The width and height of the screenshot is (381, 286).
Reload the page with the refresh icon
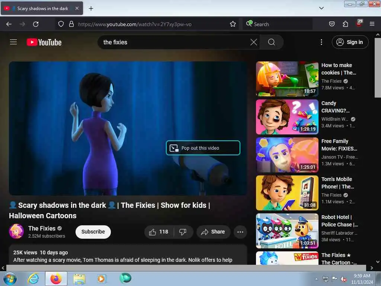tap(36, 24)
